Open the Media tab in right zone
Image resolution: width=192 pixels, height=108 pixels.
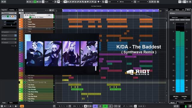click(x=177, y=10)
